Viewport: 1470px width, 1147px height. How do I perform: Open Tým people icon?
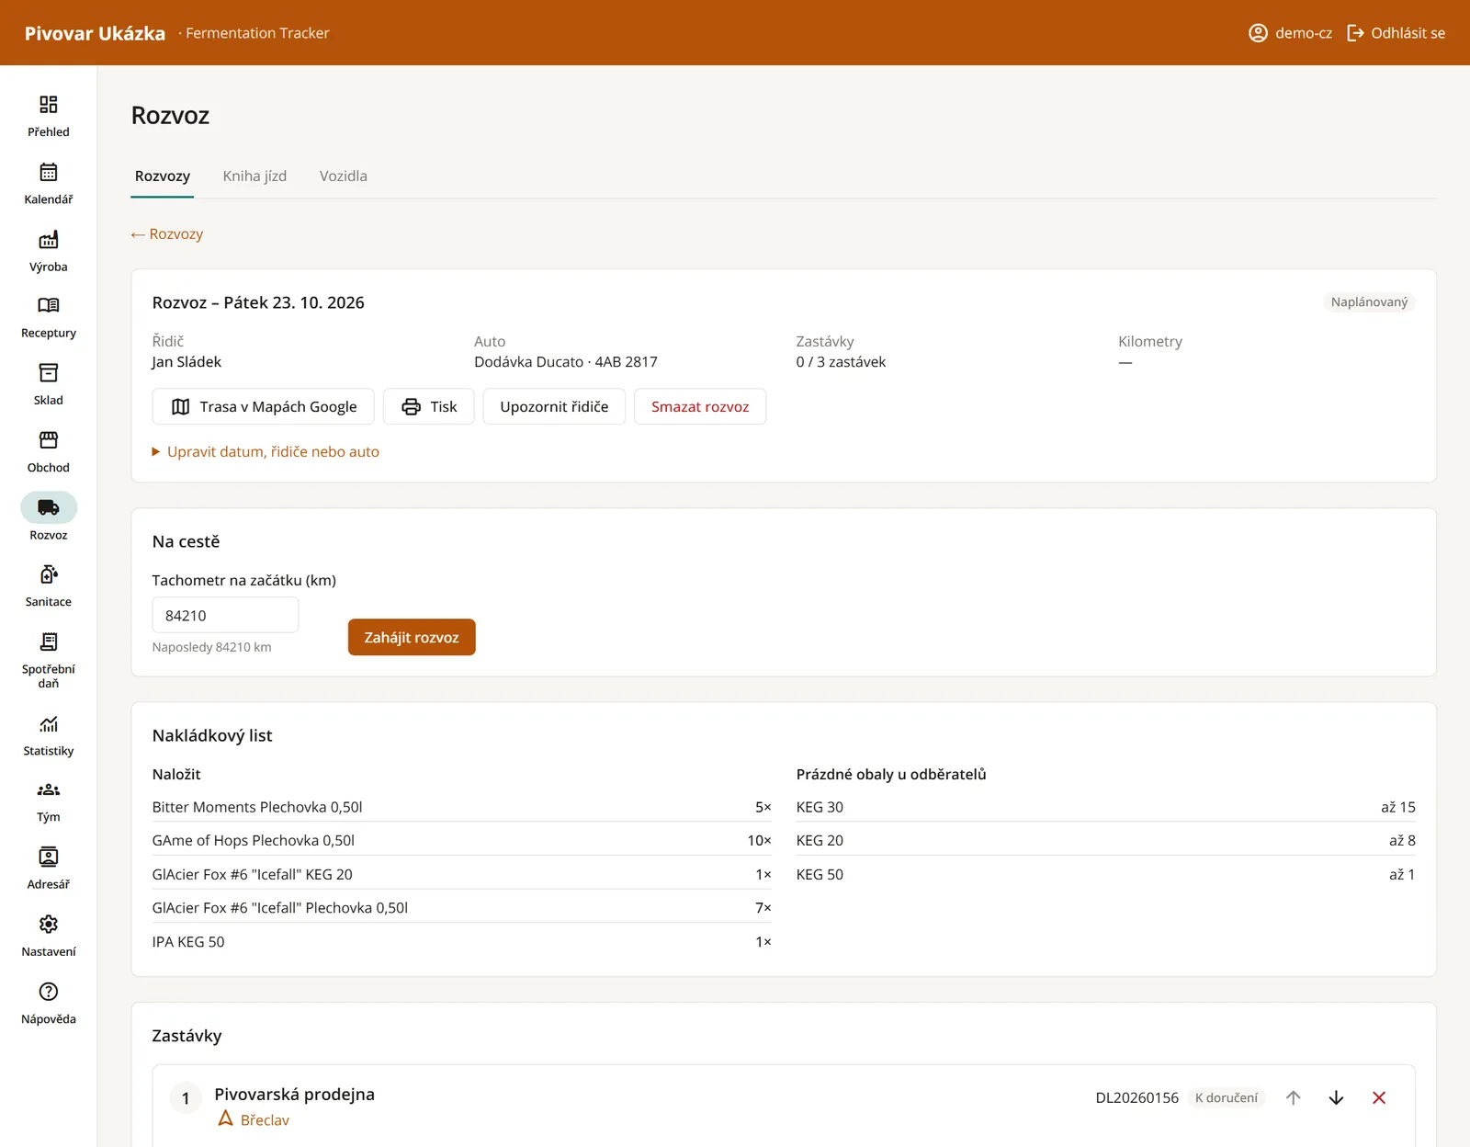(49, 789)
